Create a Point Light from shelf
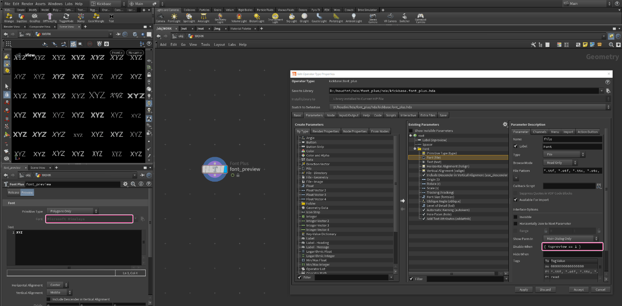Screen dimensions: 622x306 coord(174,18)
